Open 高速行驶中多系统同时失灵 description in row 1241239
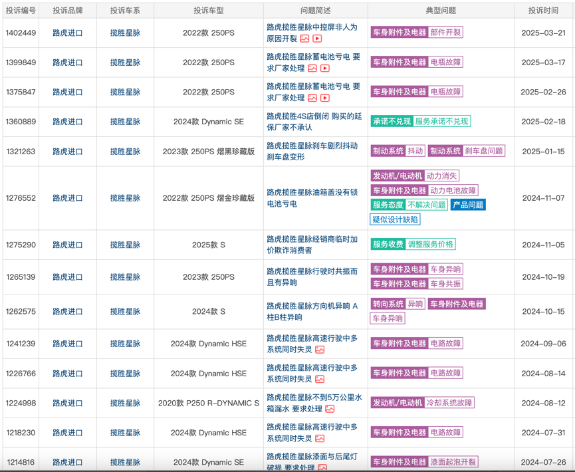The image size is (575, 472). (x=312, y=344)
